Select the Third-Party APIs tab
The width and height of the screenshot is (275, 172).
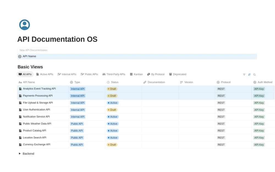click(114, 74)
